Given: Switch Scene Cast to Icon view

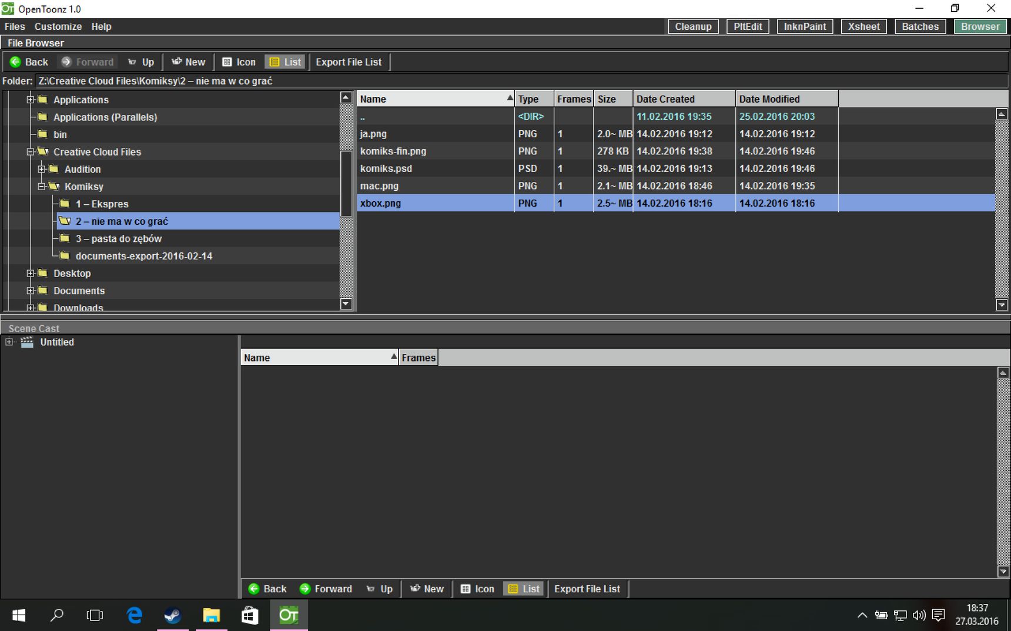Looking at the screenshot, I should point(477,589).
